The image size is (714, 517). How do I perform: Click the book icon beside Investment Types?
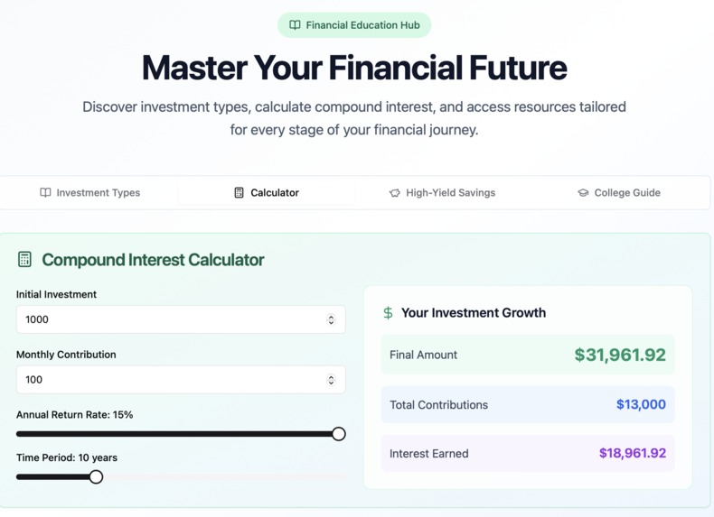(45, 192)
